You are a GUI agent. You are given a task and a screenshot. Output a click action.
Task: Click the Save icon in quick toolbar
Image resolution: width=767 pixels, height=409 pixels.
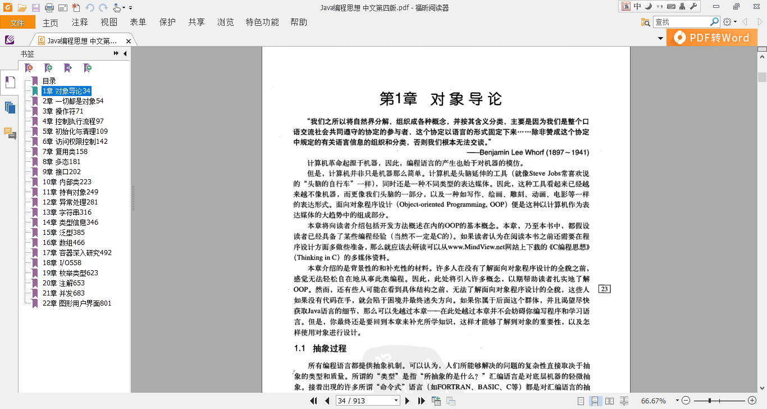[36, 8]
